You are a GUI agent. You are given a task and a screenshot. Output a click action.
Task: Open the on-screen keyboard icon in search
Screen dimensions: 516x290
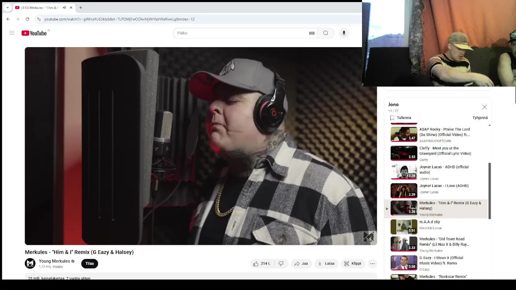pos(312,33)
